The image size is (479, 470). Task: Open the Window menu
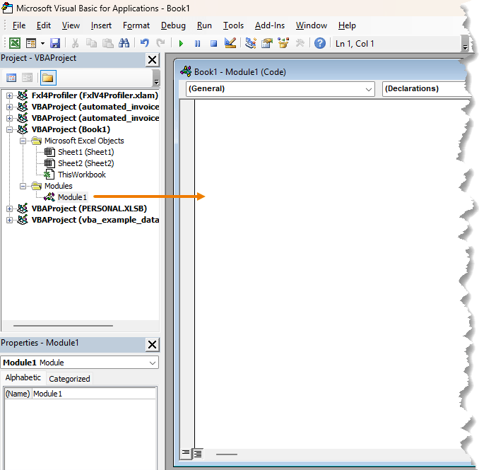(312, 25)
